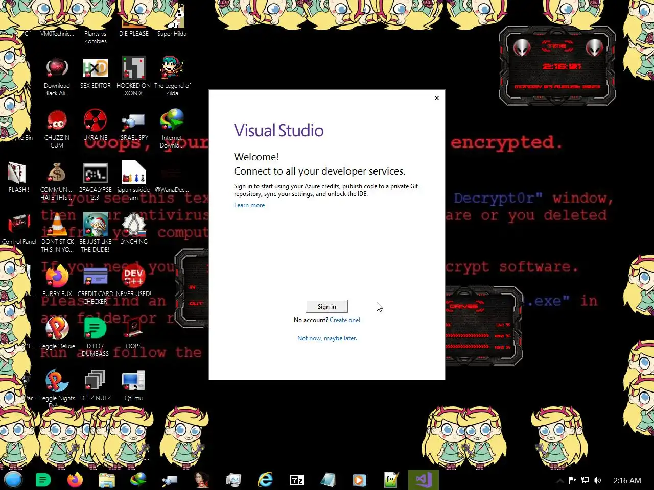Expand the hidden tray icons chevron

pyautogui.click(x=560, y=480)
